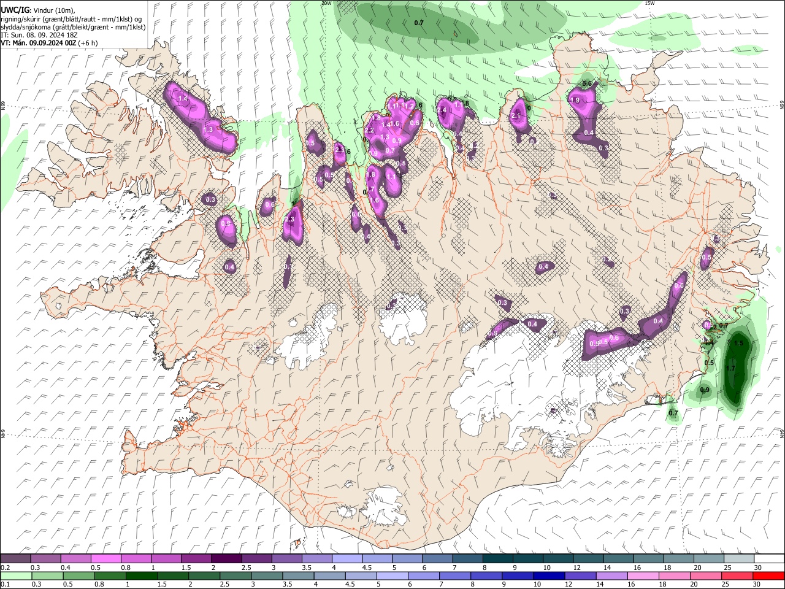Click the 15W longitude label
The width and height of the screenshot is (785, 589).
[650, 3]
